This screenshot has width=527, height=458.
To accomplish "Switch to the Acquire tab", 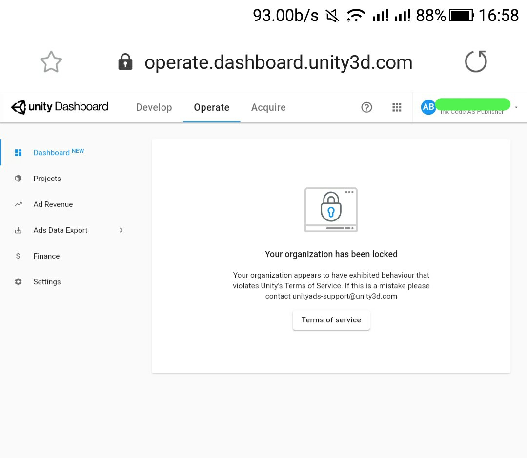I will coord(268,107).
